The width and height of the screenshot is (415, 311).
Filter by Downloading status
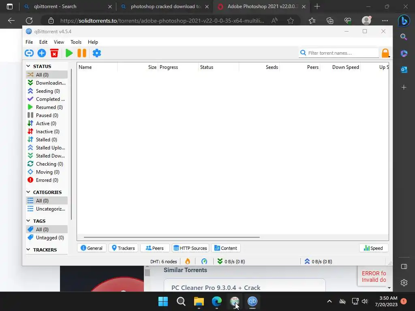point(47,83)
